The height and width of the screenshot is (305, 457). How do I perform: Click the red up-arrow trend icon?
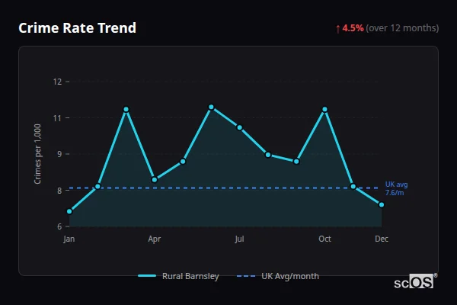coord(337,28)
